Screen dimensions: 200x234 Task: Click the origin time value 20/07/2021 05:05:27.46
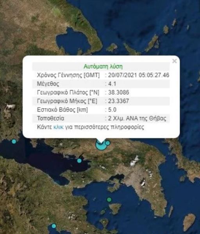tap(139, 75)
